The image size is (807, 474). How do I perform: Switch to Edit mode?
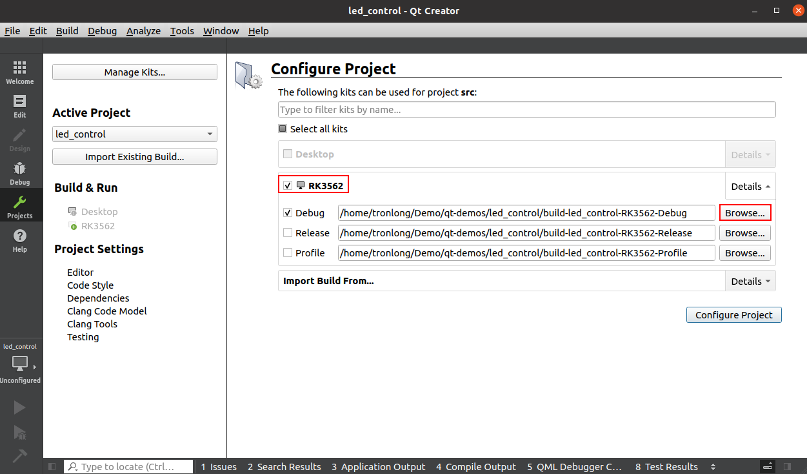click(x=20, y=107)
